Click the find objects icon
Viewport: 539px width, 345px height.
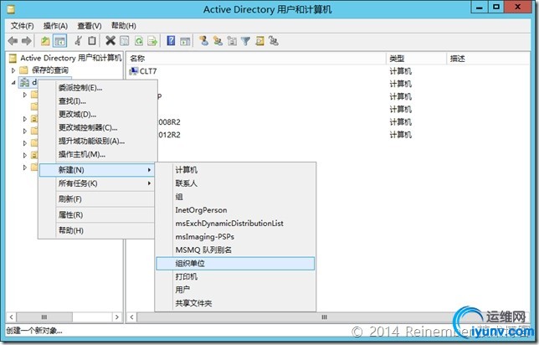pos(259,41)
